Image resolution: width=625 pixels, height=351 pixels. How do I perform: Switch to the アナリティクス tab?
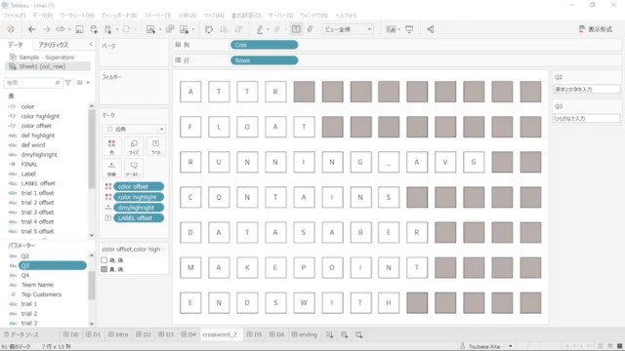tap(54, 45)
